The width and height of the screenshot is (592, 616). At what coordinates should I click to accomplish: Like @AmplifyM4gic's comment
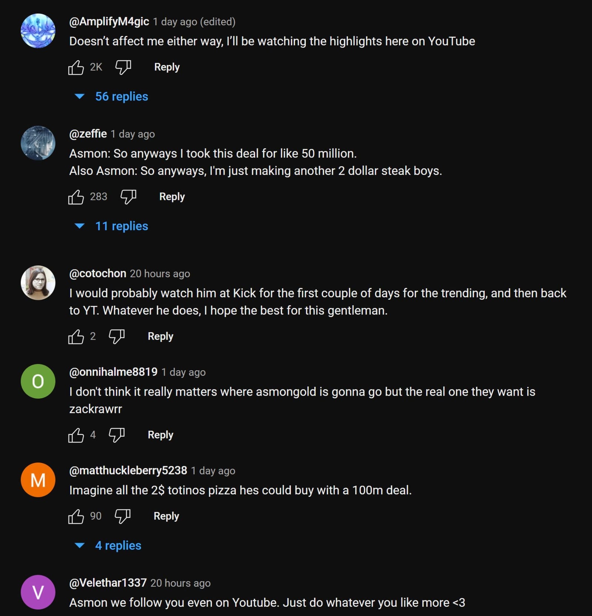click(x=77, y=67)
